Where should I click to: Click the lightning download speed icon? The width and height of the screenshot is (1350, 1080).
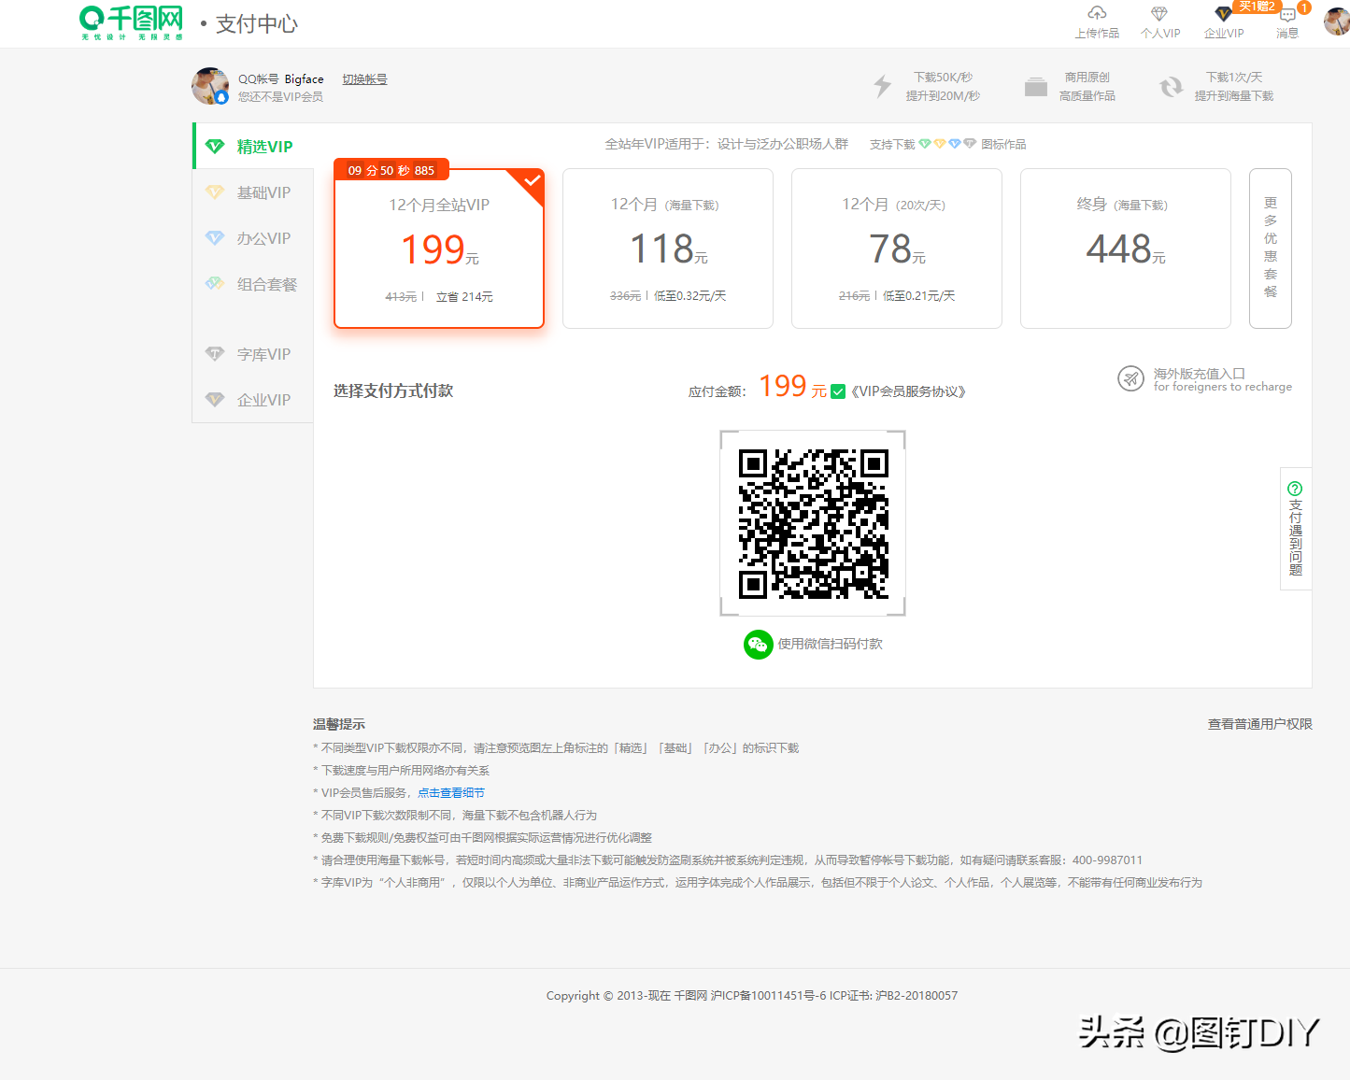point(882,86)
